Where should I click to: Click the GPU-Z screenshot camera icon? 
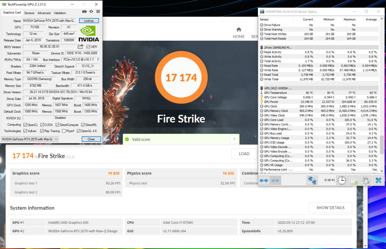tap(84, 12)
